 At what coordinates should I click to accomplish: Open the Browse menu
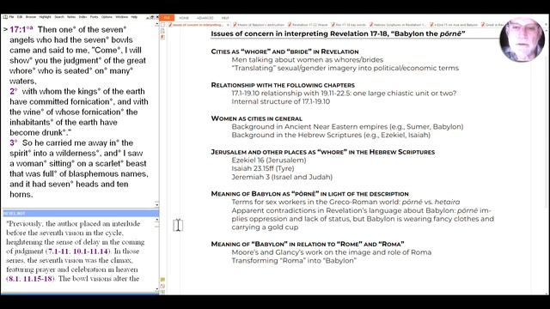(31, 17)
